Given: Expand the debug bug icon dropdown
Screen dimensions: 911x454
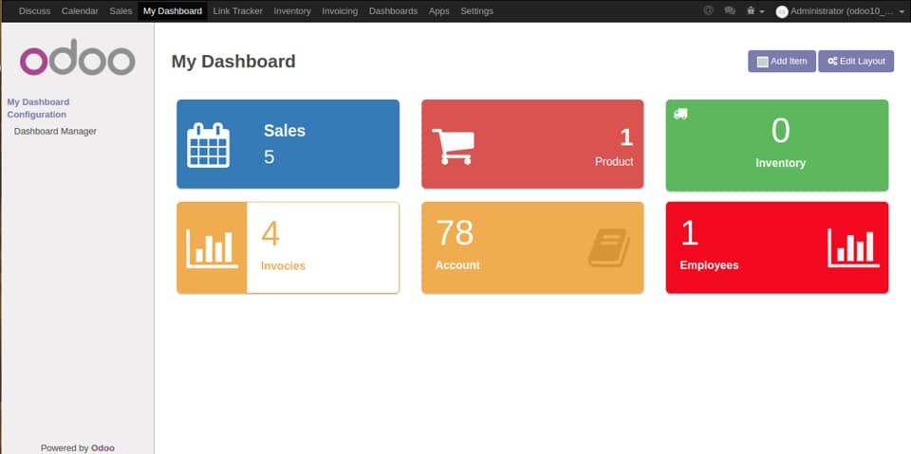Looking at the screenshot, I should (755, 11).
